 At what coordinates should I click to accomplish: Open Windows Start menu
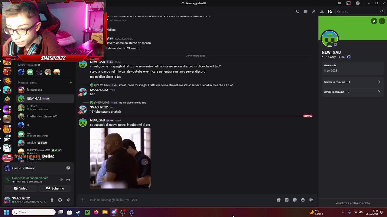click(x=6, y=212)
